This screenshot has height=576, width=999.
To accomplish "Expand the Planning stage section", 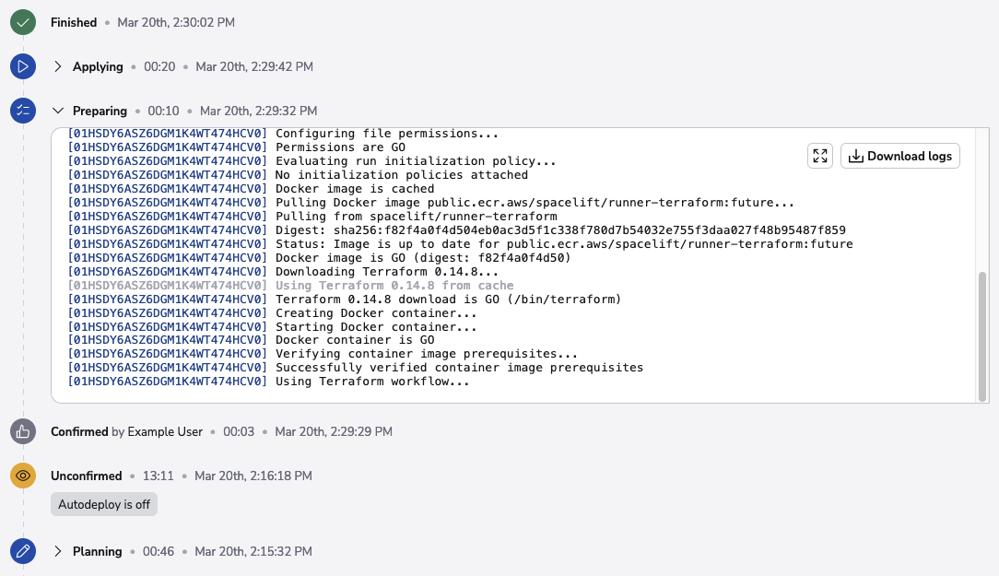I will pyautogui.click(x=58, y=551).
